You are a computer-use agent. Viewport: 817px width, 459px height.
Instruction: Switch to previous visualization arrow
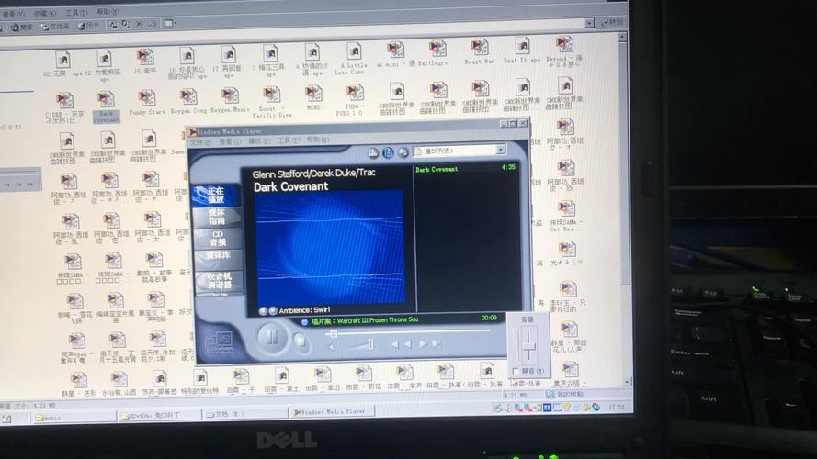[x=263, y=310]
